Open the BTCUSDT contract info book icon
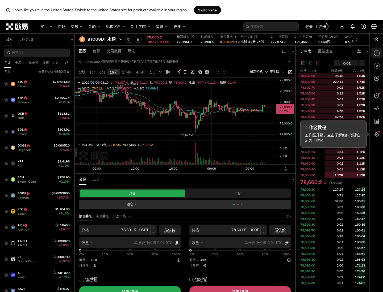383x292 pixels. 129,39
